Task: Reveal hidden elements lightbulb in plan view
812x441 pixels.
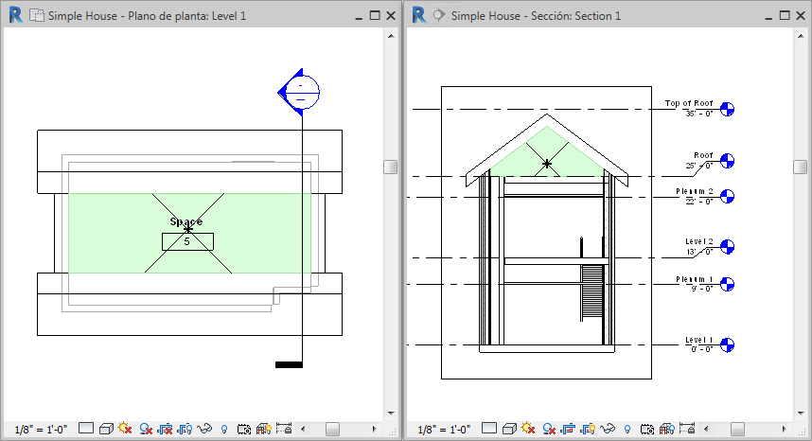Action: click(x=224, y=429)
